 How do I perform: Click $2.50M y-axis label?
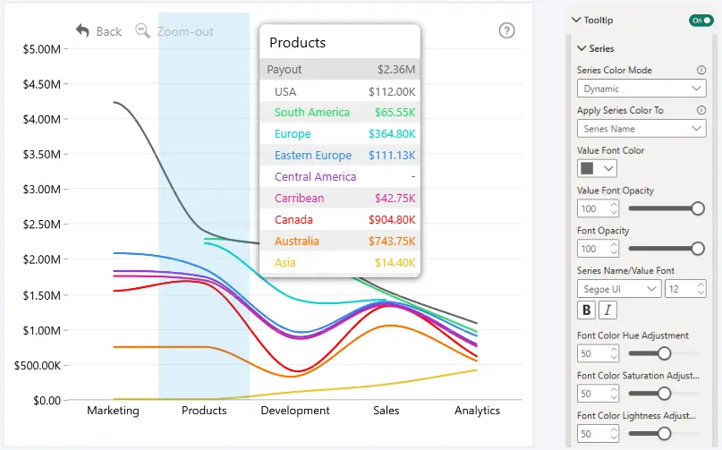coord(42,225)
